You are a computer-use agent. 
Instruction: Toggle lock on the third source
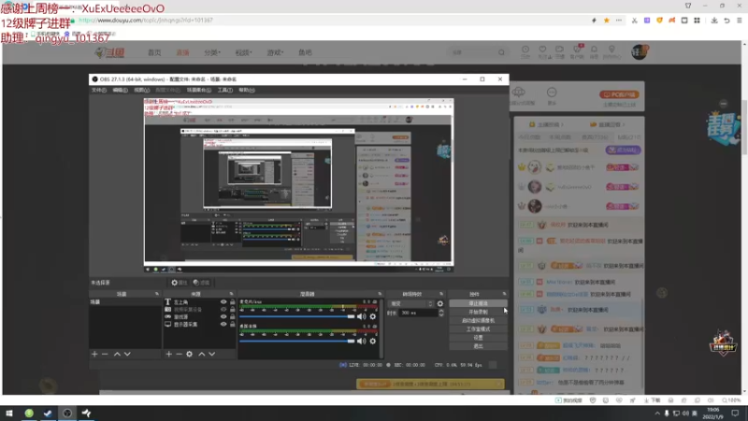click(x=232, y=316)
